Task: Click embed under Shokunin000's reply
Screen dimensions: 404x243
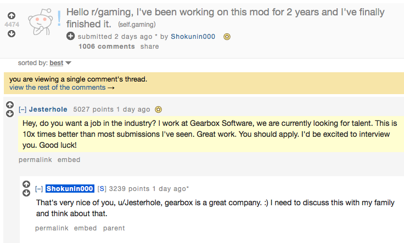Action: click(85, 228)
